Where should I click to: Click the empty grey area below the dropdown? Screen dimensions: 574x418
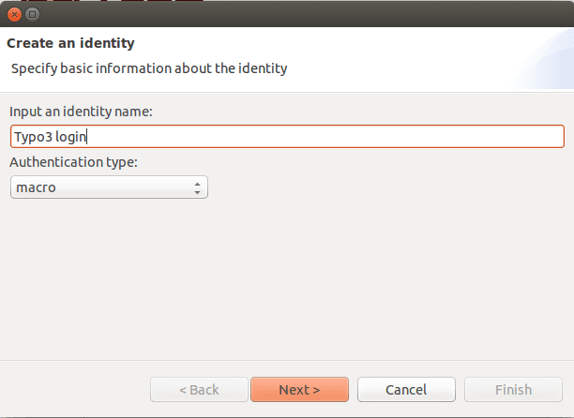point(287,278)
